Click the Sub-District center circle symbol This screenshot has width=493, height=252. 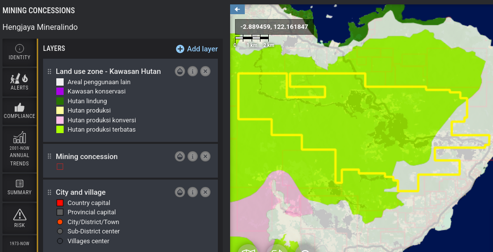60,231
